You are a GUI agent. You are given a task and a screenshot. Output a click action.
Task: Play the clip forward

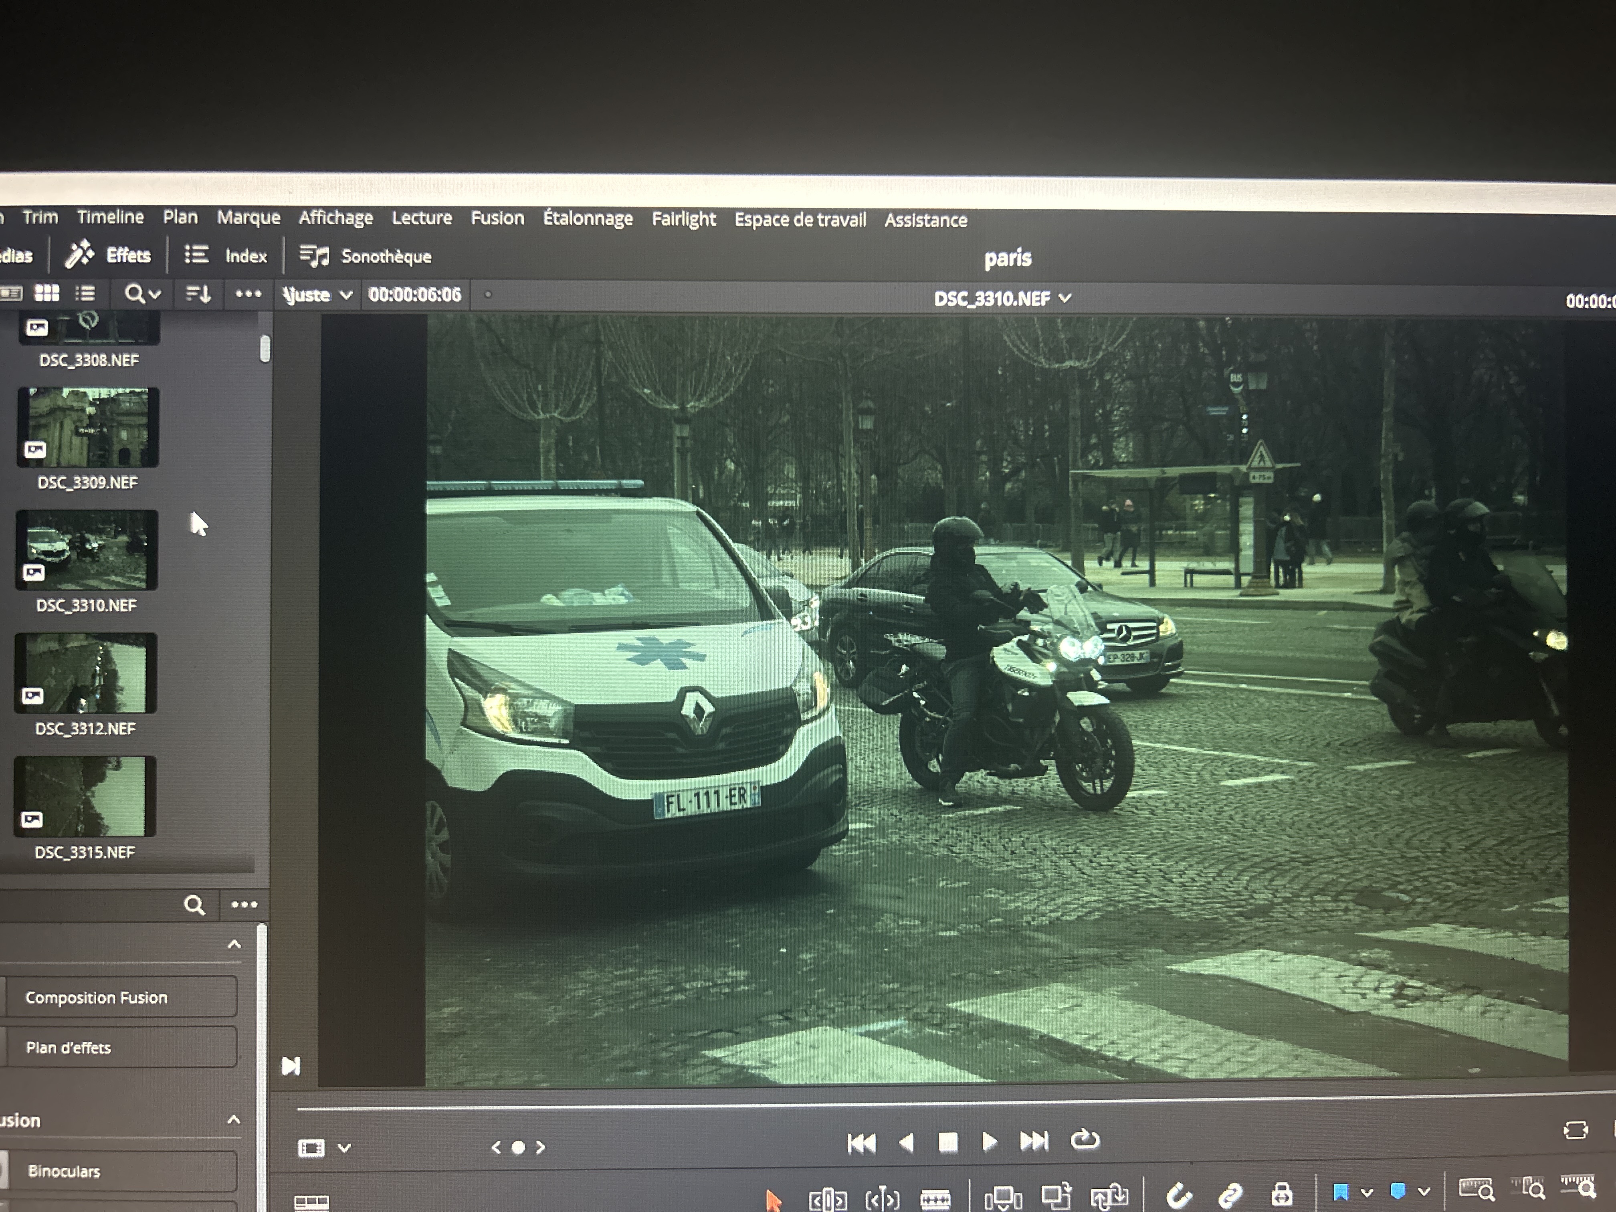(990, 1141)
